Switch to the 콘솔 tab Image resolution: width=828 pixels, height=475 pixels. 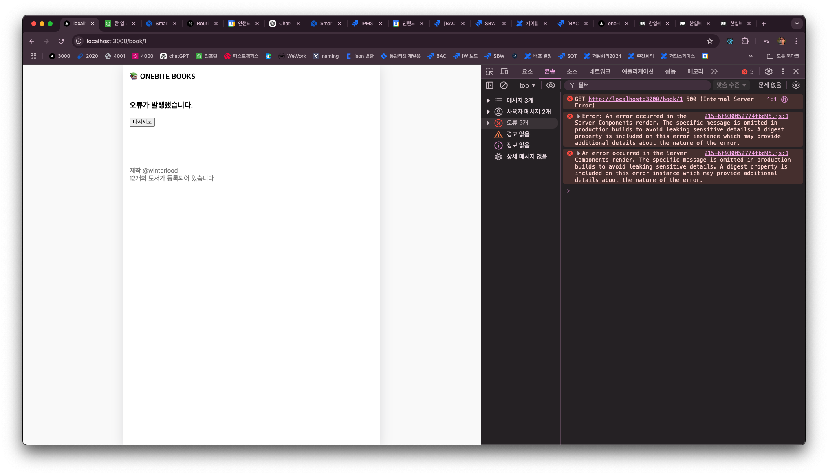pyautogui.click(x=550, y=72)
